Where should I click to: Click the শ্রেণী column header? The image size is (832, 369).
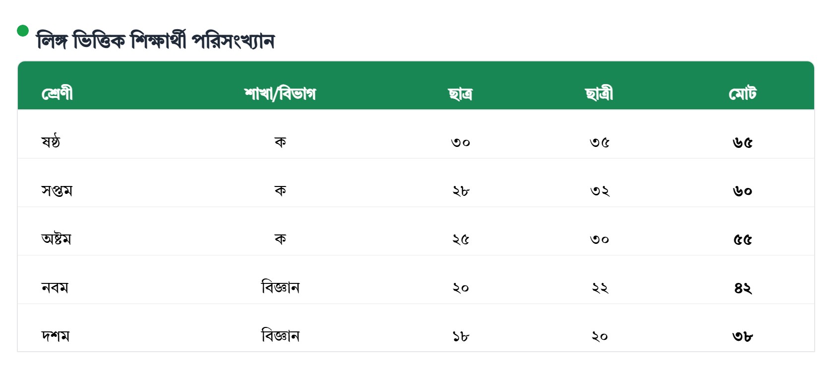pyautogui.click(x=57, y=93)
